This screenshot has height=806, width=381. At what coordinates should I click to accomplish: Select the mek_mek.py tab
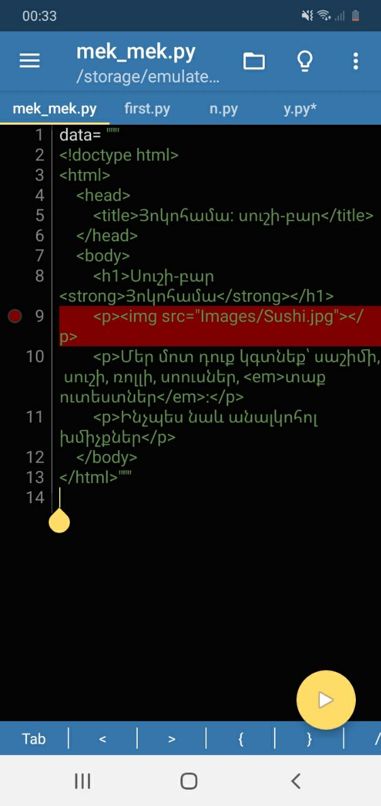[x=55, y=108]
